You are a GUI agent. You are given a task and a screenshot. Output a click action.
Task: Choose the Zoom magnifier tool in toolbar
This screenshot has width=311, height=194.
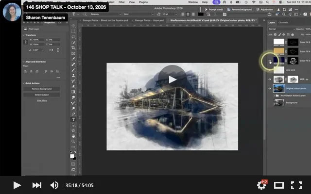[x=73, y=142]
